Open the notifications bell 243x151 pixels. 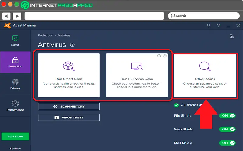[x=208, y=26]
